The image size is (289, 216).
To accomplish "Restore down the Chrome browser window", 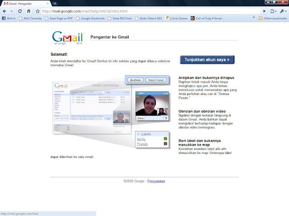I will tap(274, 2).
